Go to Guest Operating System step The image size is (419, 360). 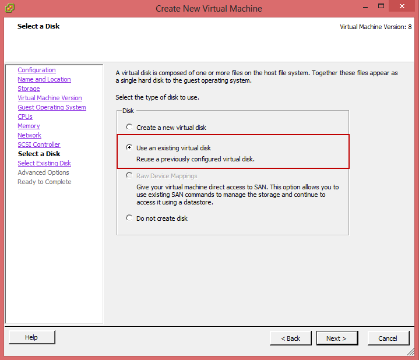point(52,107)
